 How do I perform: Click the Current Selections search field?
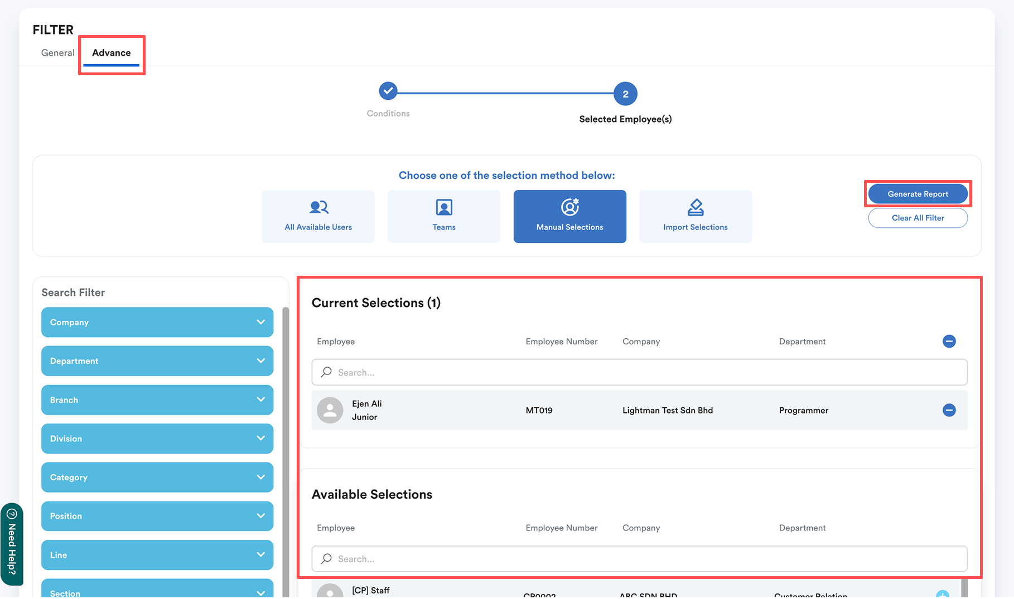639,372
